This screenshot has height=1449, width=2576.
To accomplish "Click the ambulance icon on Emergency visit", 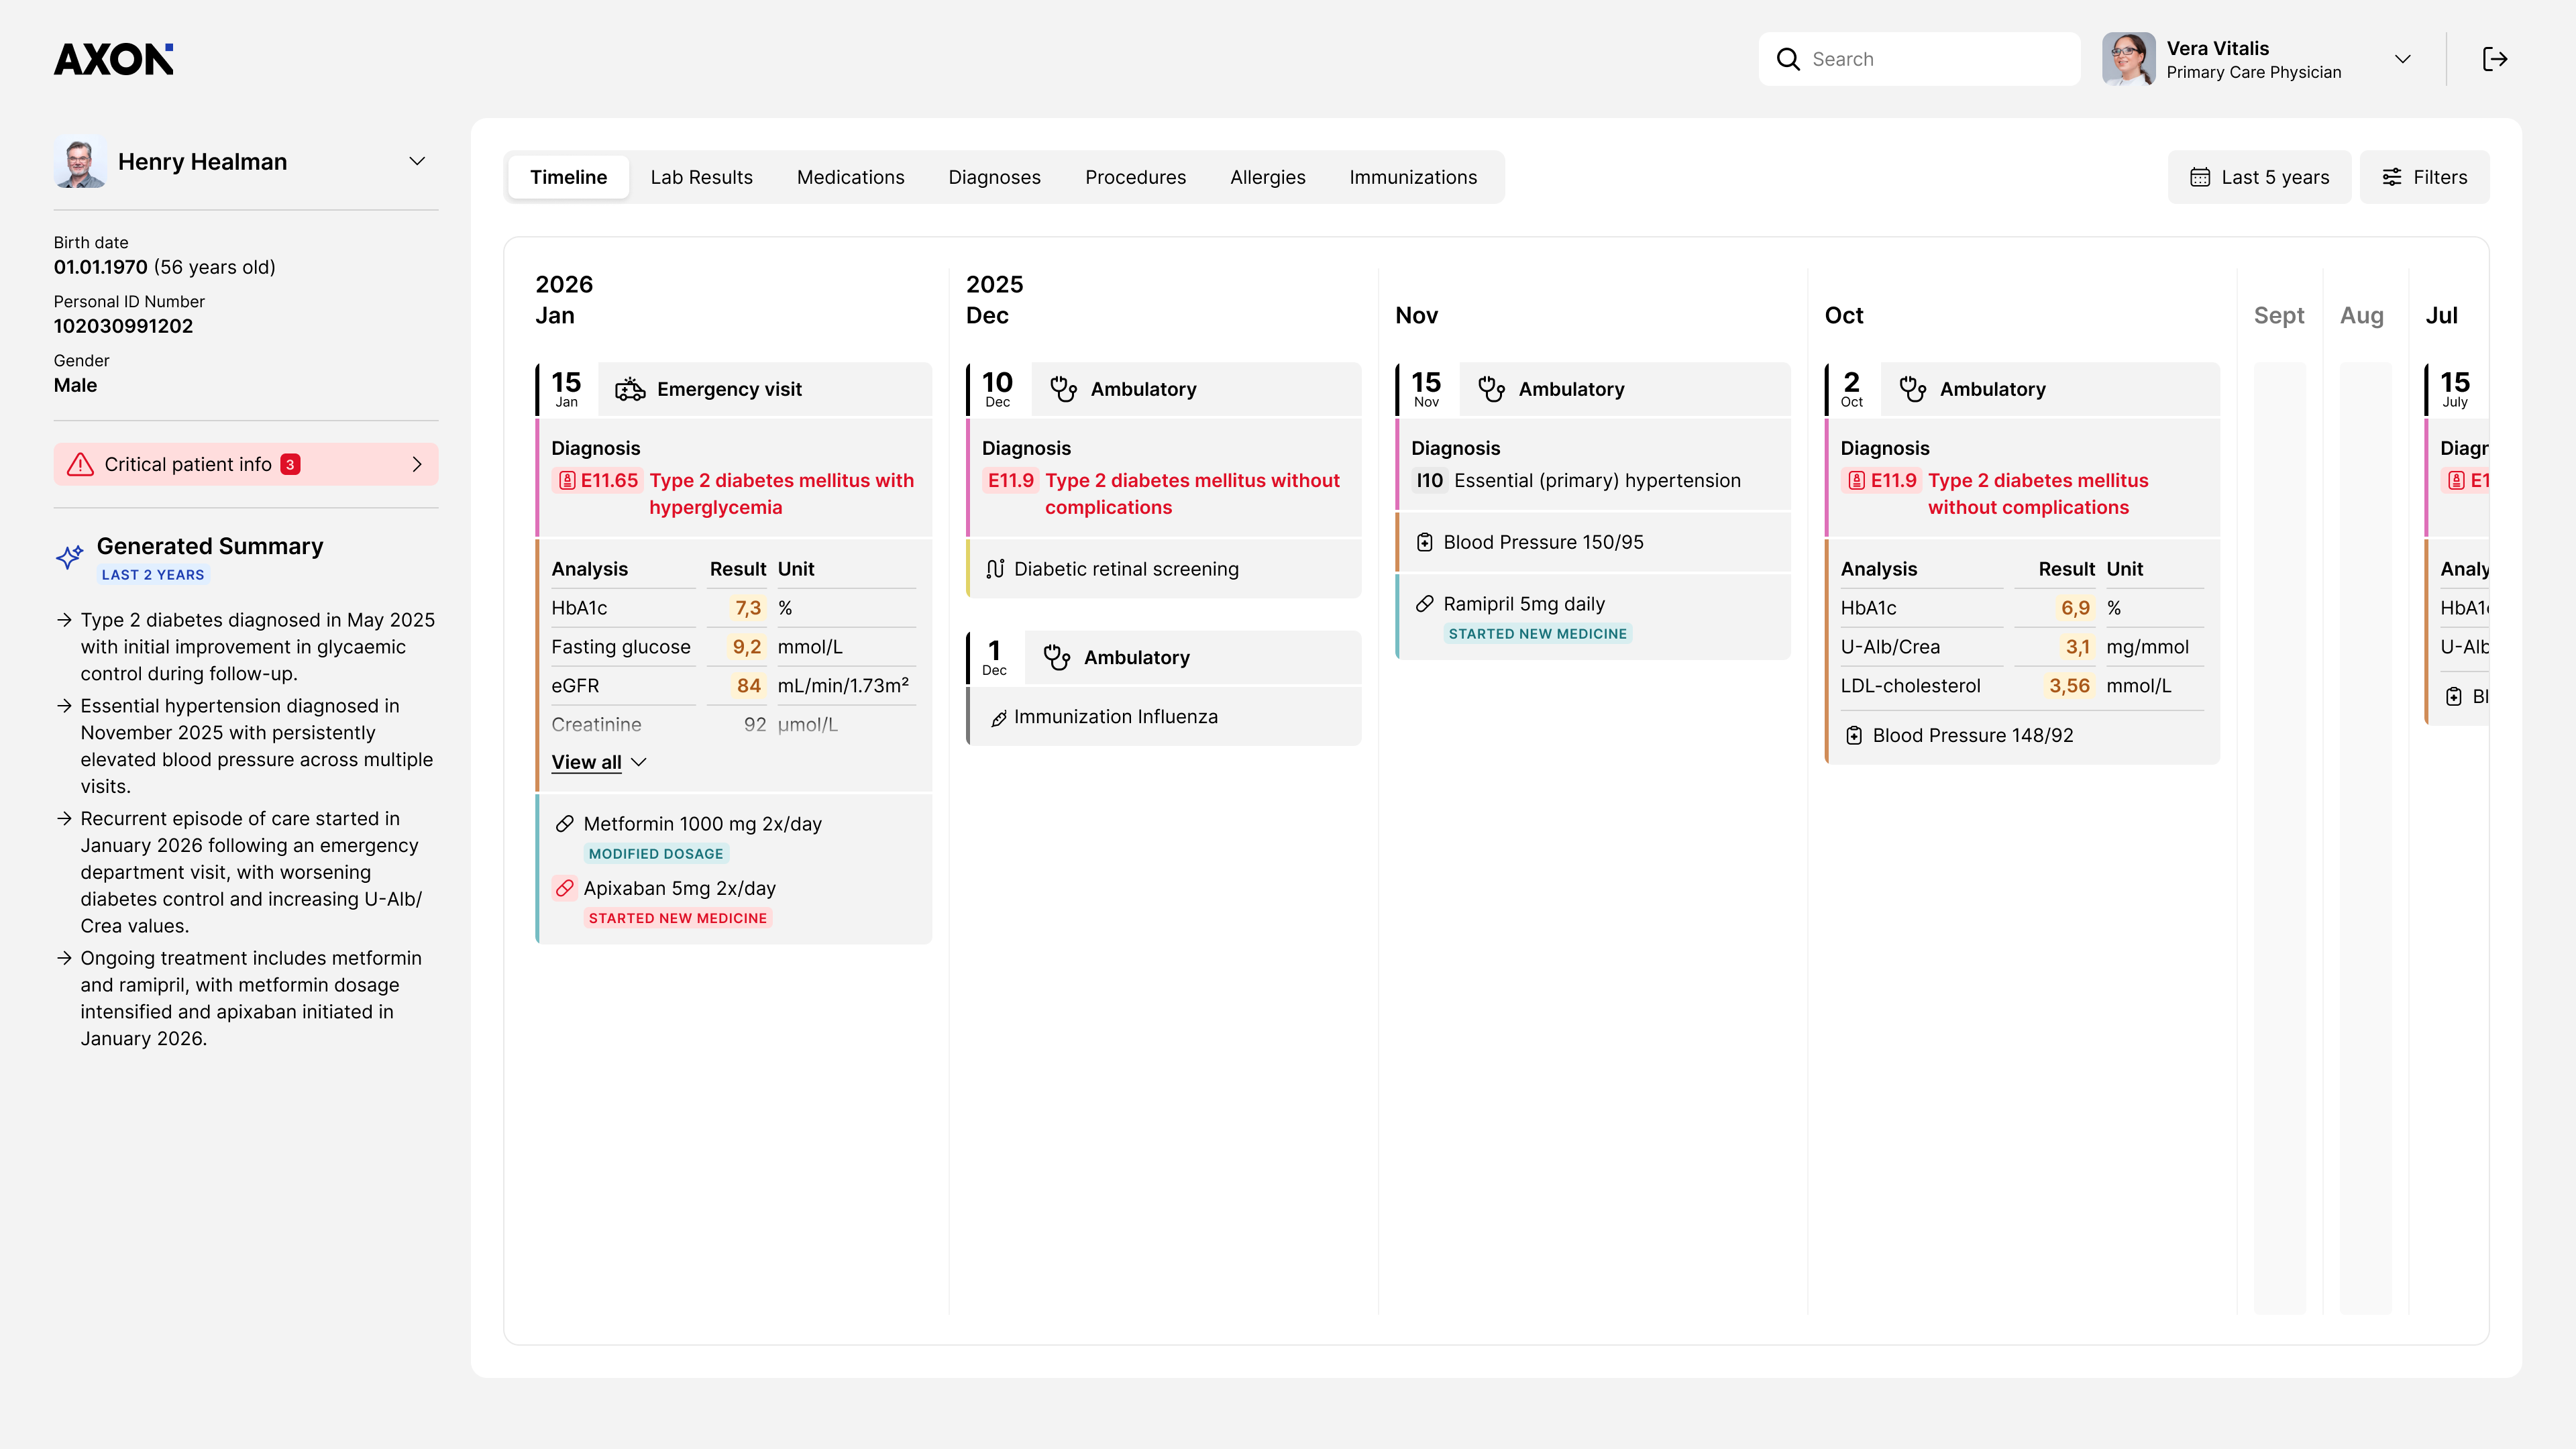I will 630,389.
